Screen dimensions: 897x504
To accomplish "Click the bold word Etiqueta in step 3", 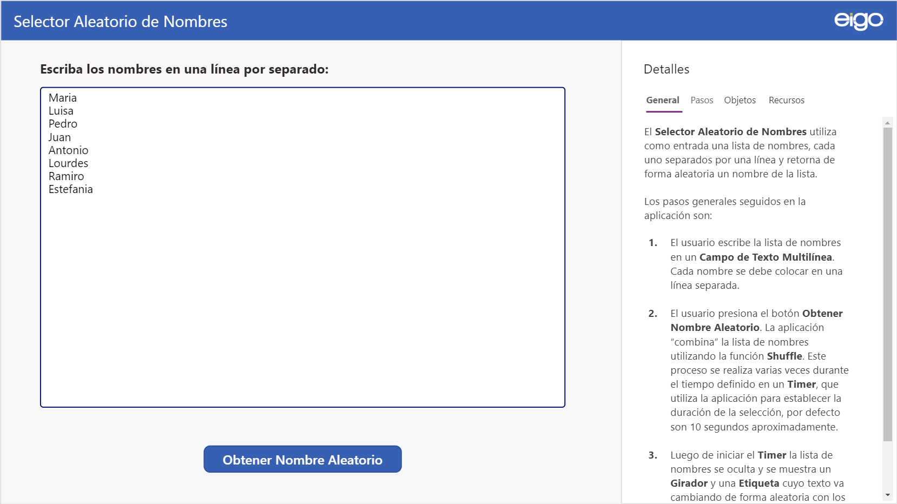I will 759,483.
